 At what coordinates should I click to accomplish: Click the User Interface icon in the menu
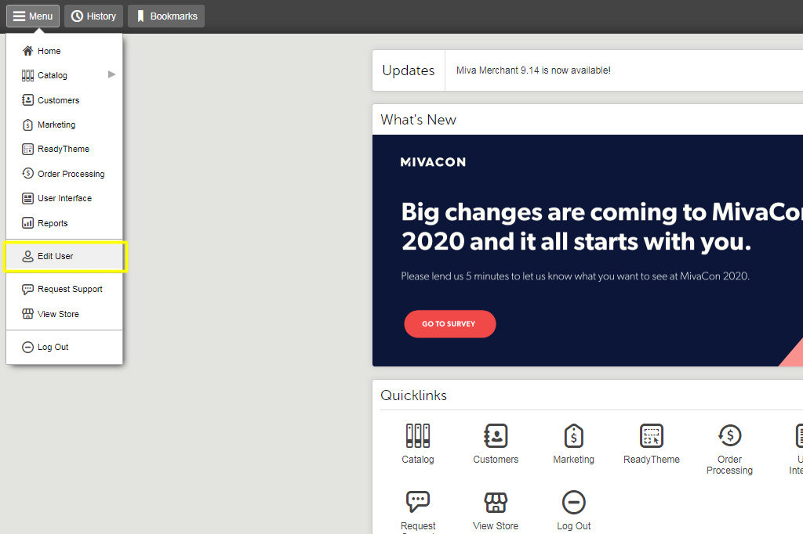[x=27, y=198]
